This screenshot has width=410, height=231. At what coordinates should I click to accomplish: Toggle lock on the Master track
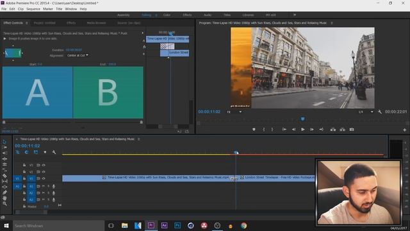[x=24, y=207]
